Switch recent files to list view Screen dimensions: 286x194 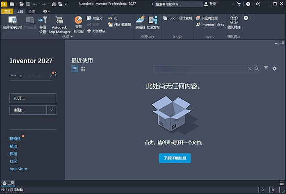point(75,69)
